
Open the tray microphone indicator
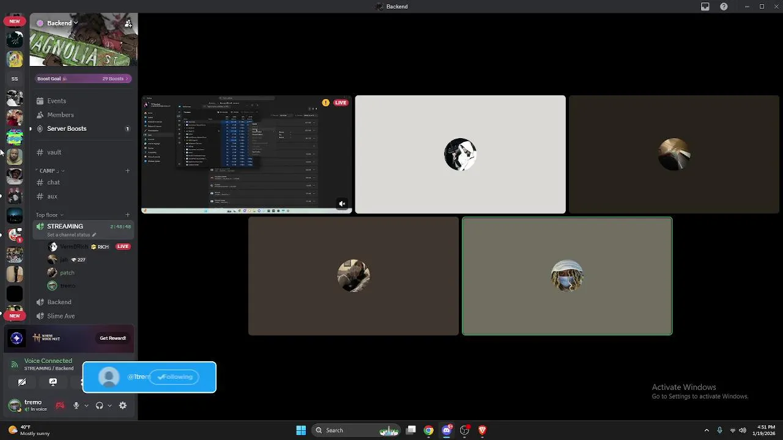click(719, 430)
